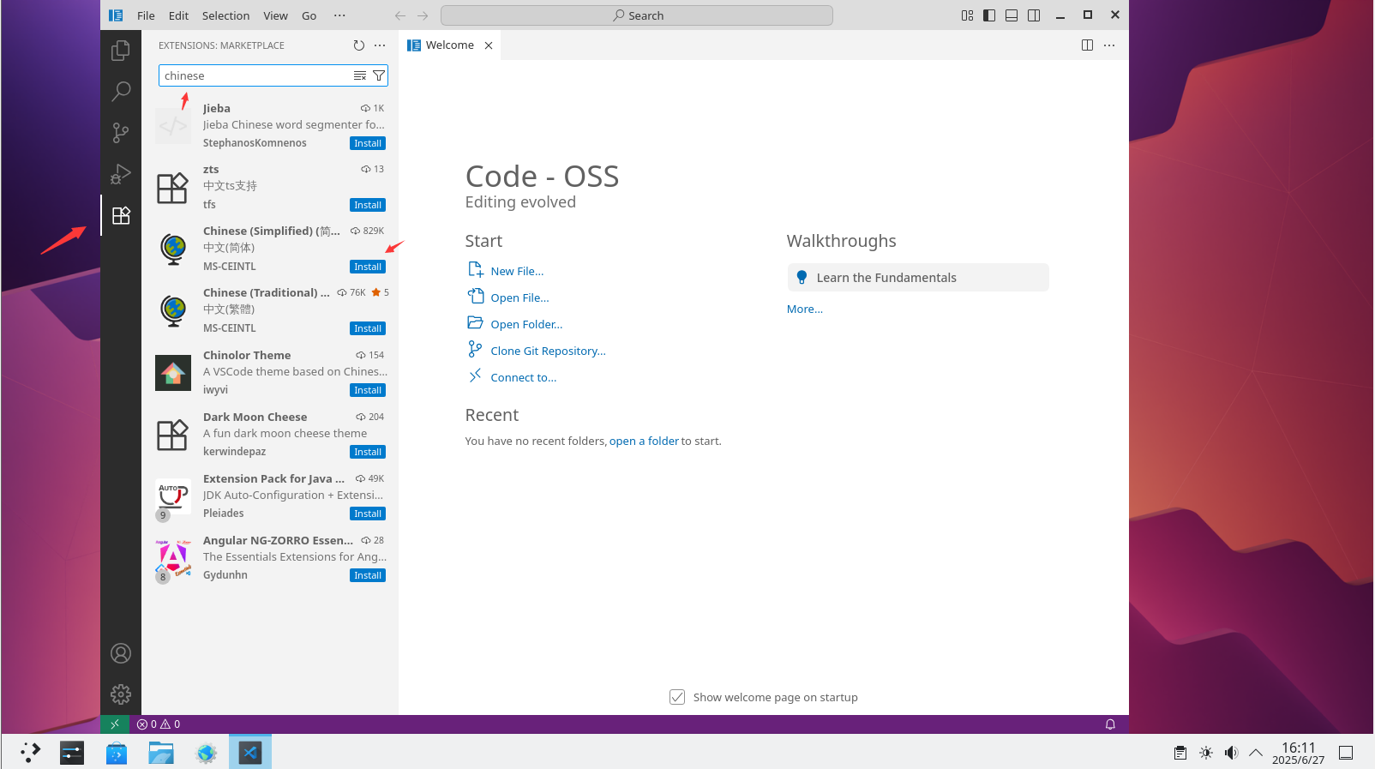Screen dimensions: 1375x769
Task: Open Customize Layout icon
Action: (967, 15)
